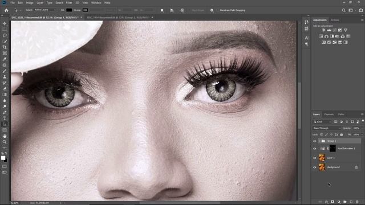
Task: Select the Frame tool
Action: [5, 53]
